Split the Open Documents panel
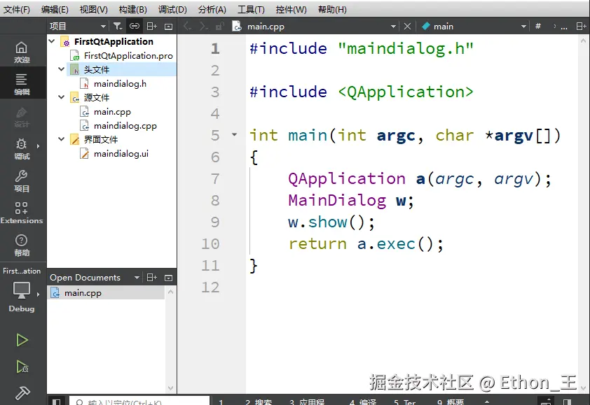The width and height of the screenshot is (590, 405). point(151,278)
